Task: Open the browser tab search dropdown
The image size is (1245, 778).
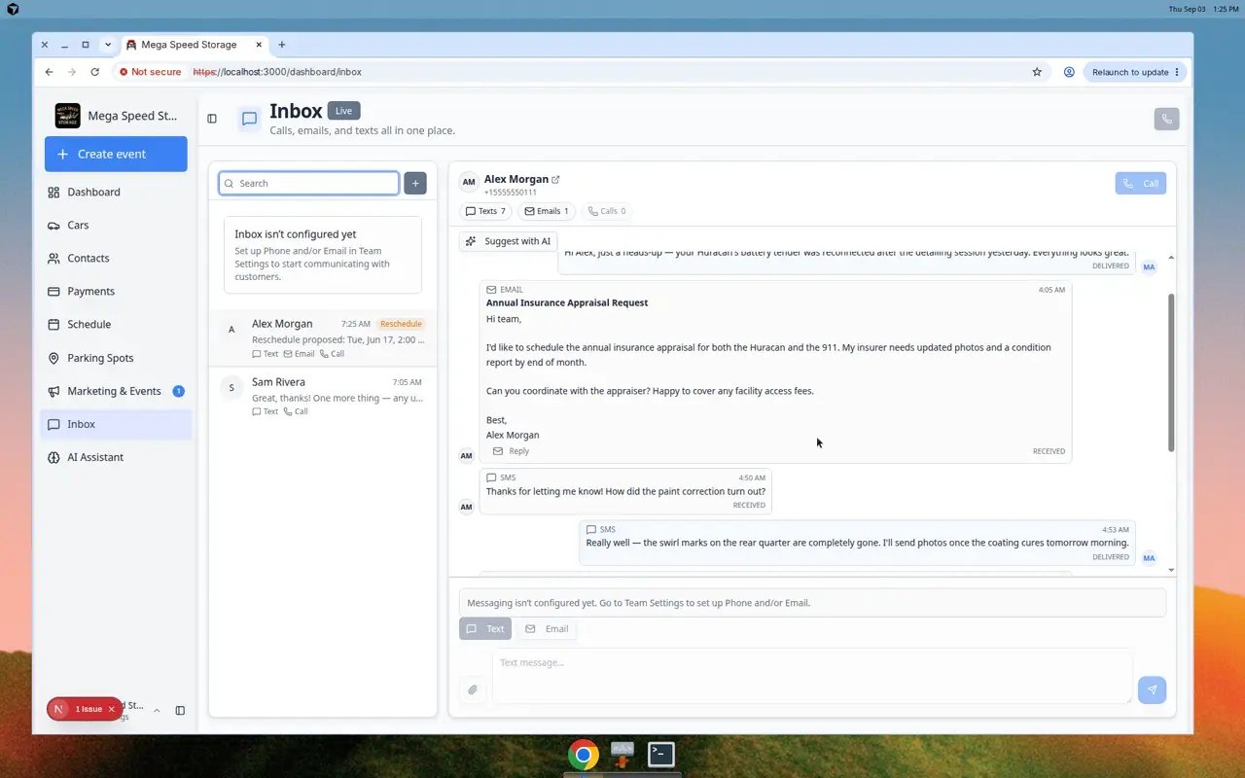Action: (x=108, y=45)
